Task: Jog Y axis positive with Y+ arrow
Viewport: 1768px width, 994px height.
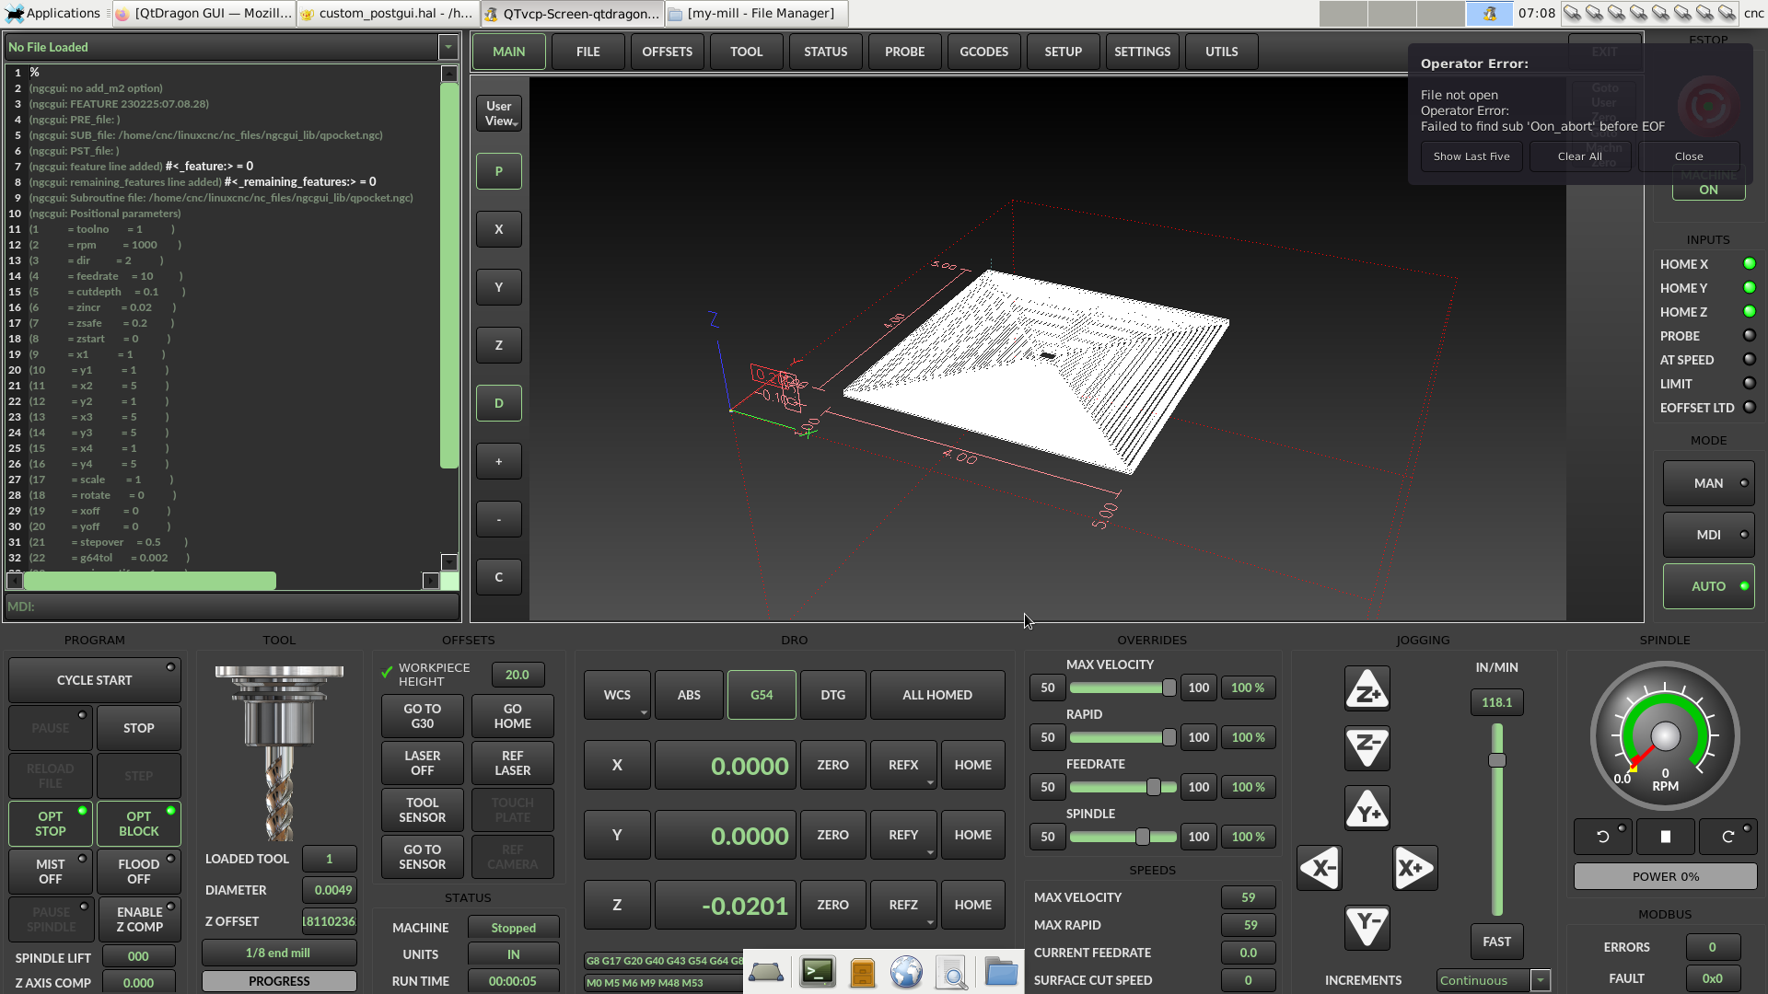Action: point(1367,809)
